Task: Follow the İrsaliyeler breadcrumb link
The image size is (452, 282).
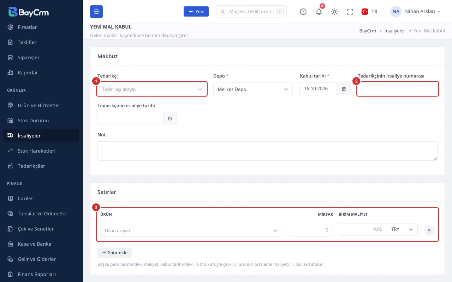Action: click(395, 31)
